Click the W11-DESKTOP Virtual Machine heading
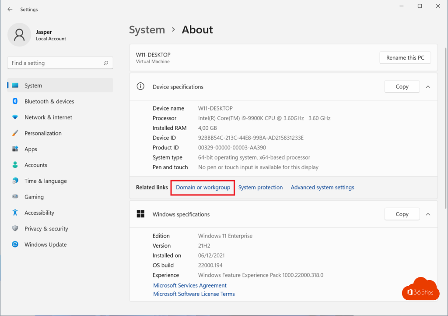The width and height of the screenshot is (448, 316). [153, 57]
